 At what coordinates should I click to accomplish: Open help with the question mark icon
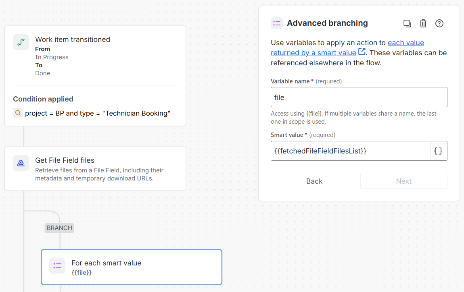pos(439,23)
